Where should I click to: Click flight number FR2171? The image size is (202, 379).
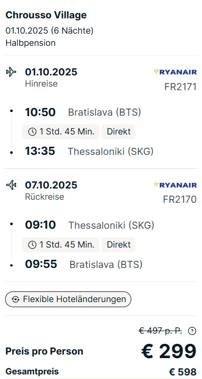(x=181, y=87)
